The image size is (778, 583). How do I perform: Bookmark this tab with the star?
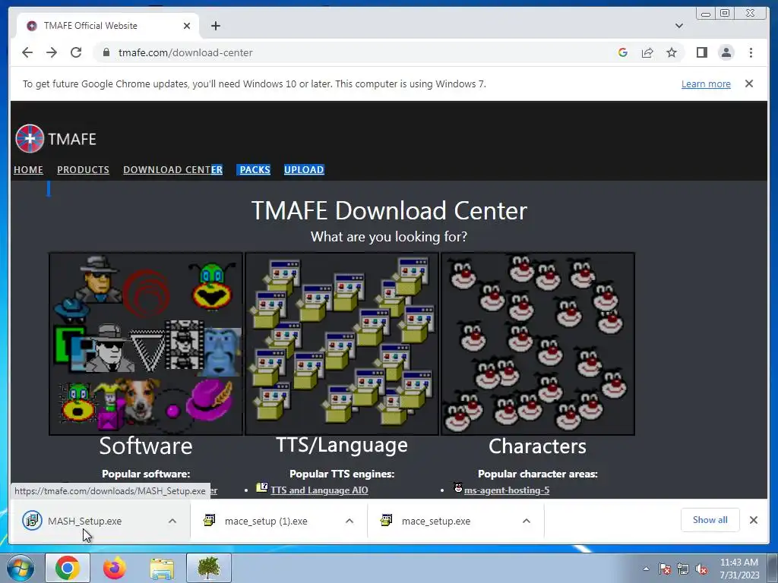tap(672, 52)
